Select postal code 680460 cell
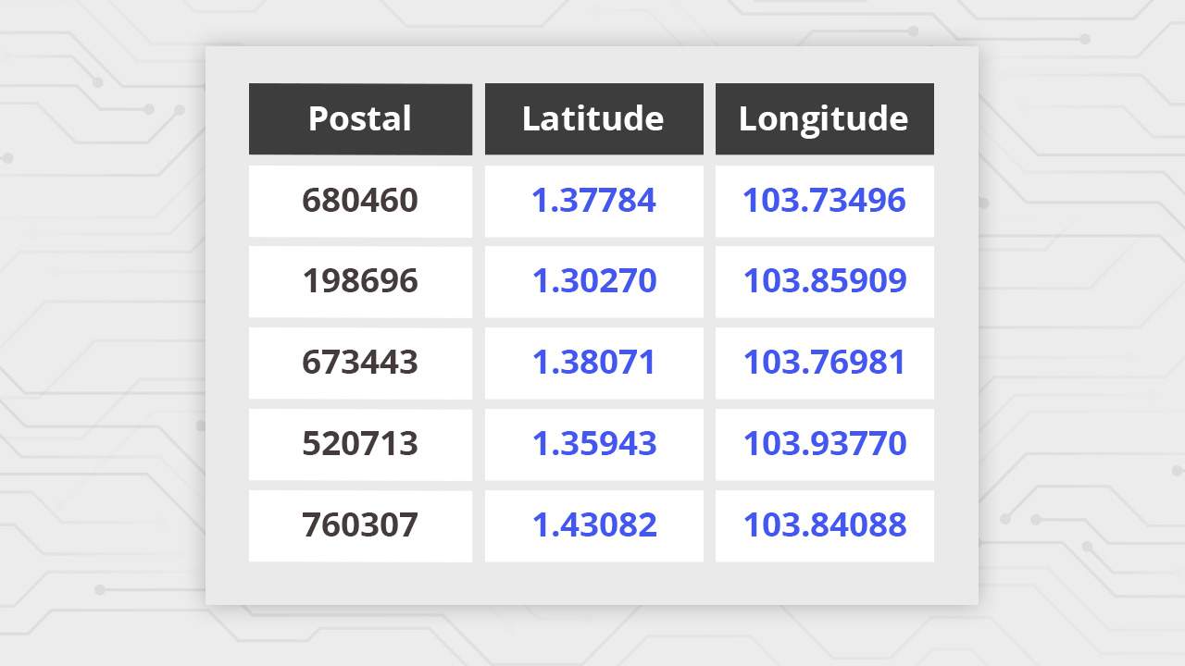 click(360, 201)
